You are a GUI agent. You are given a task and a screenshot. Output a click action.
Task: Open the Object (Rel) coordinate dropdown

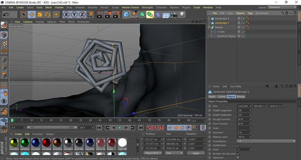click(153, 153)
